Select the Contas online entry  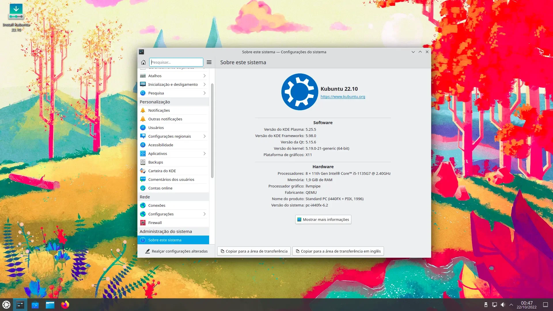click(173, 188)
